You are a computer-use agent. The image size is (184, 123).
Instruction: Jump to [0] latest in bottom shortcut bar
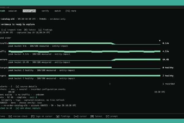coord(96,116)
